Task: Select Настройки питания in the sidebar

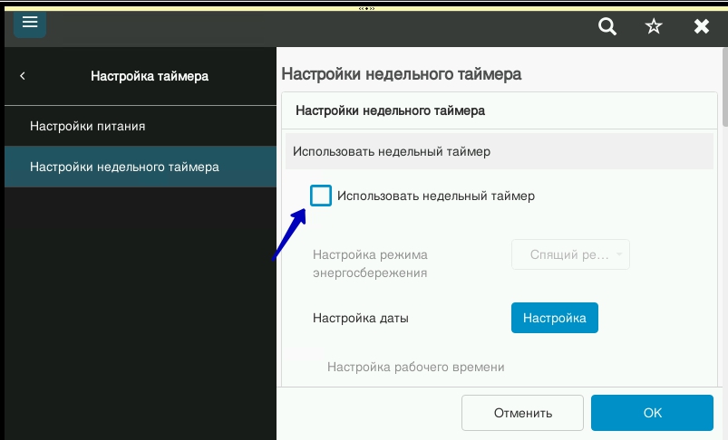Action: coord(88,126)
